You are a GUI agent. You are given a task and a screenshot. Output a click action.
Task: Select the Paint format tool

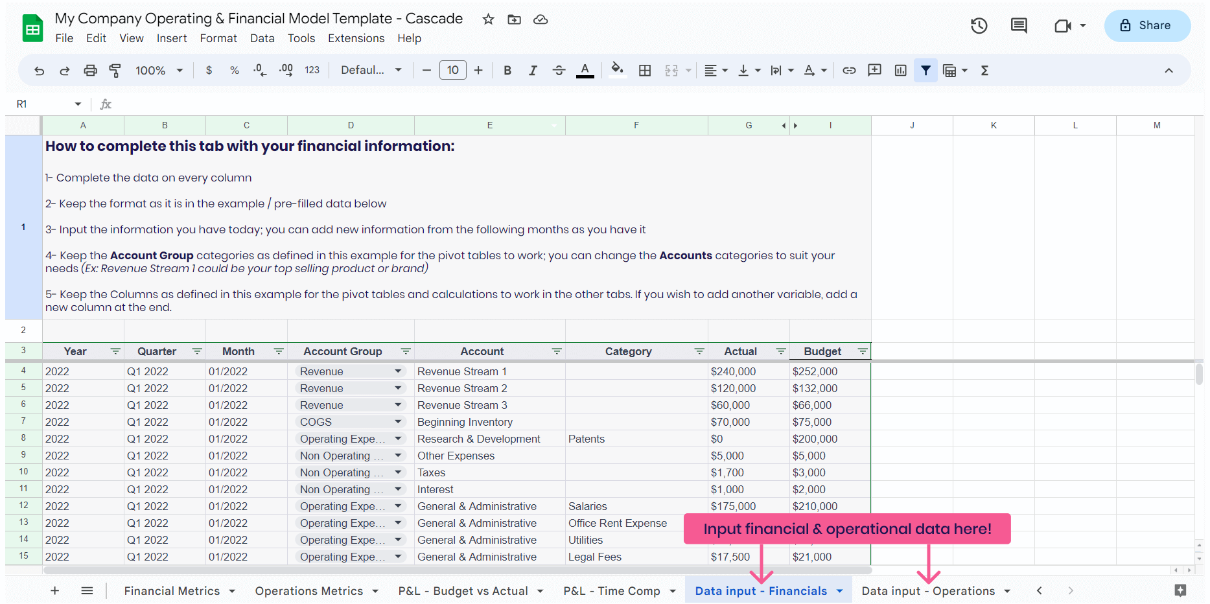[x=115, y=70]
